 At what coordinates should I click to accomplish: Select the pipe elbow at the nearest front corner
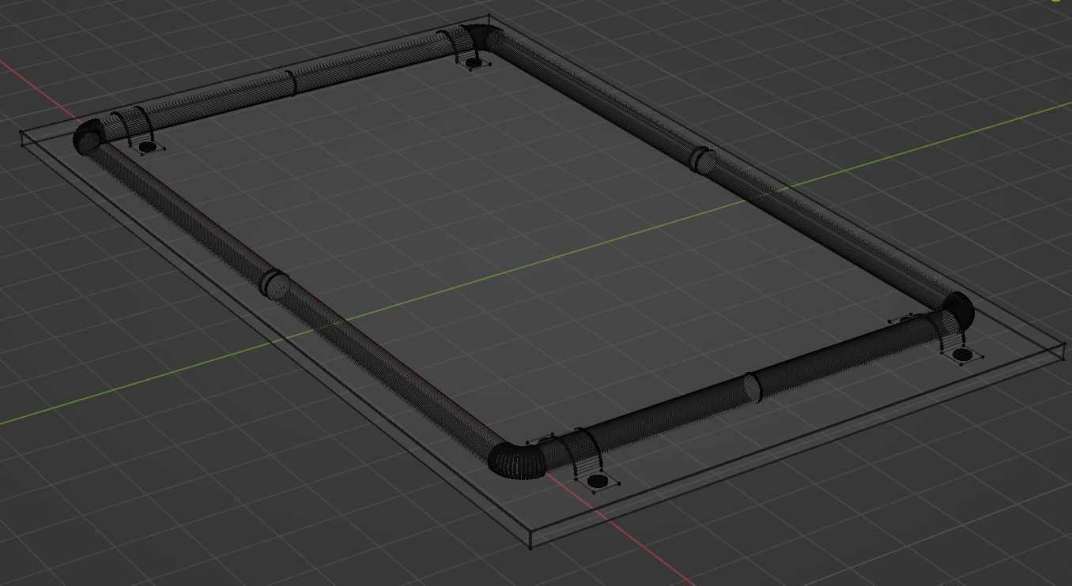(516, 460)
